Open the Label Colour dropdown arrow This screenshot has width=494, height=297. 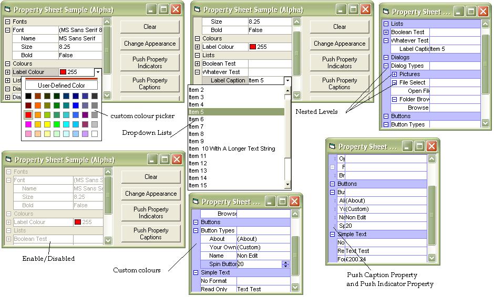click(97, 72)
